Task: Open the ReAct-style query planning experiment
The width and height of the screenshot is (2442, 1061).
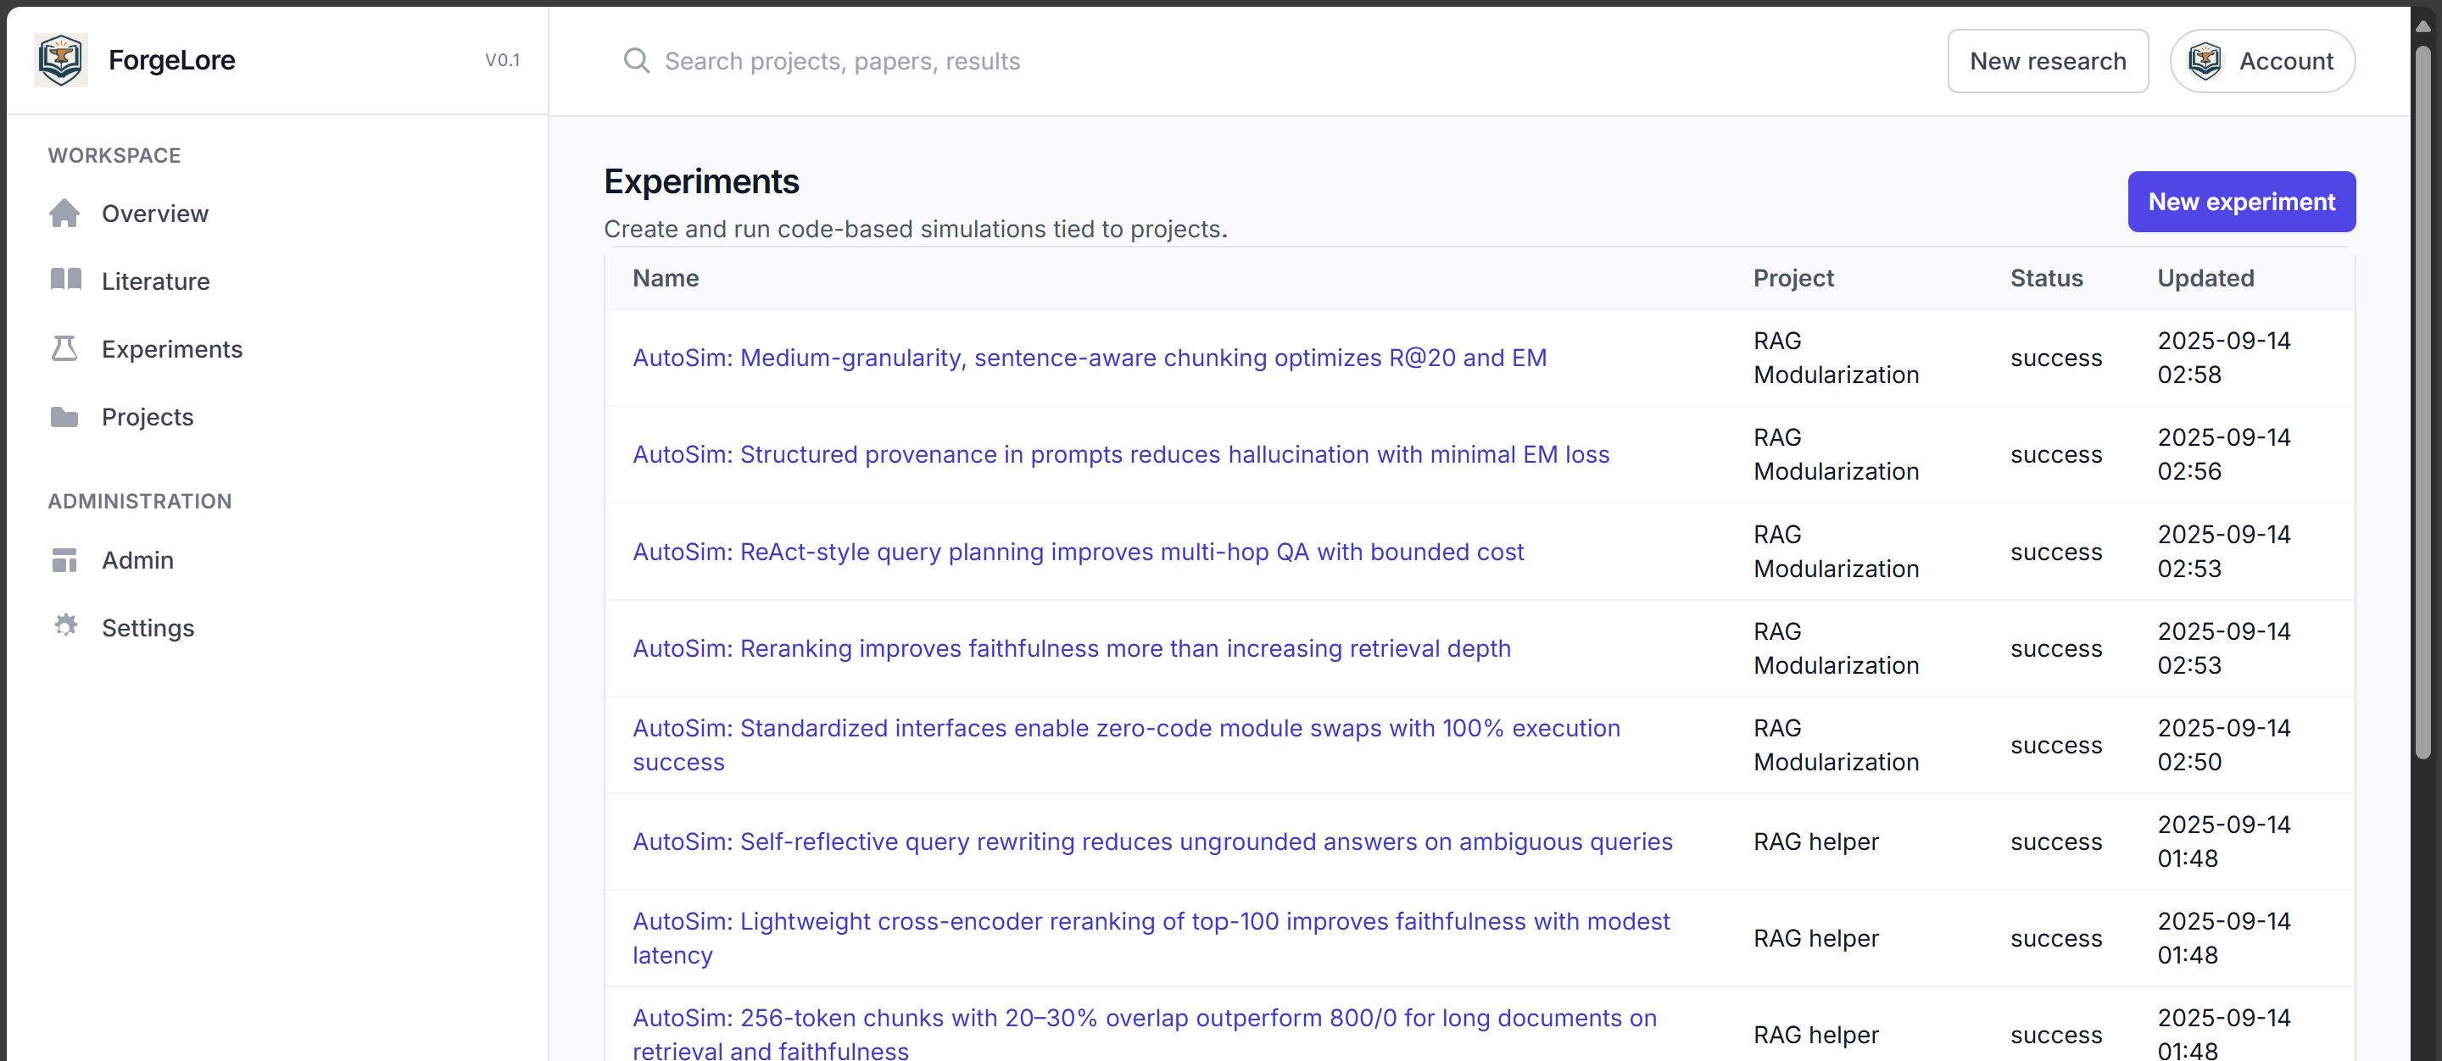Action: tap(1078, 552)
